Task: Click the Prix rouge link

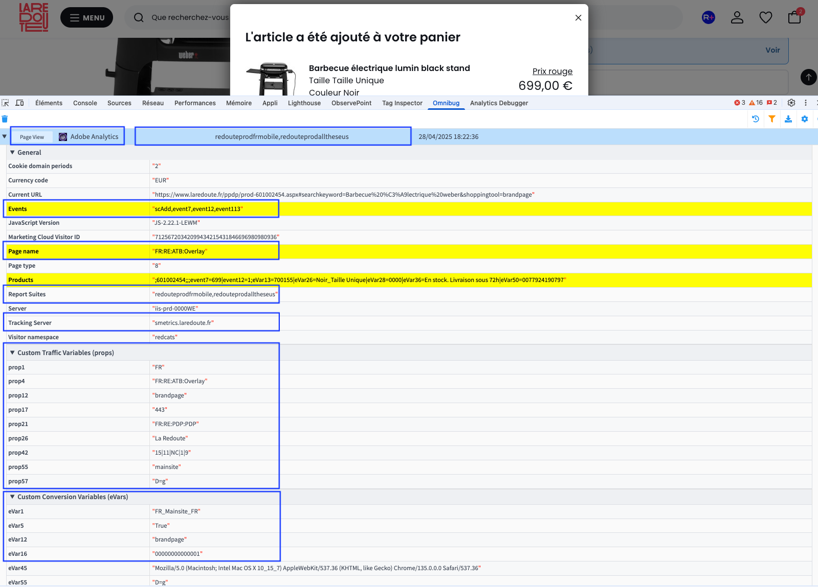Action: pyautogui.click(x=552, y=71)
